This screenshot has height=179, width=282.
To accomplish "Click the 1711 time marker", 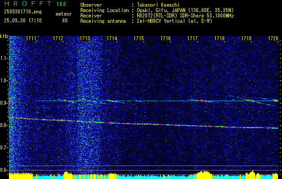I will (x=31, y=38).
